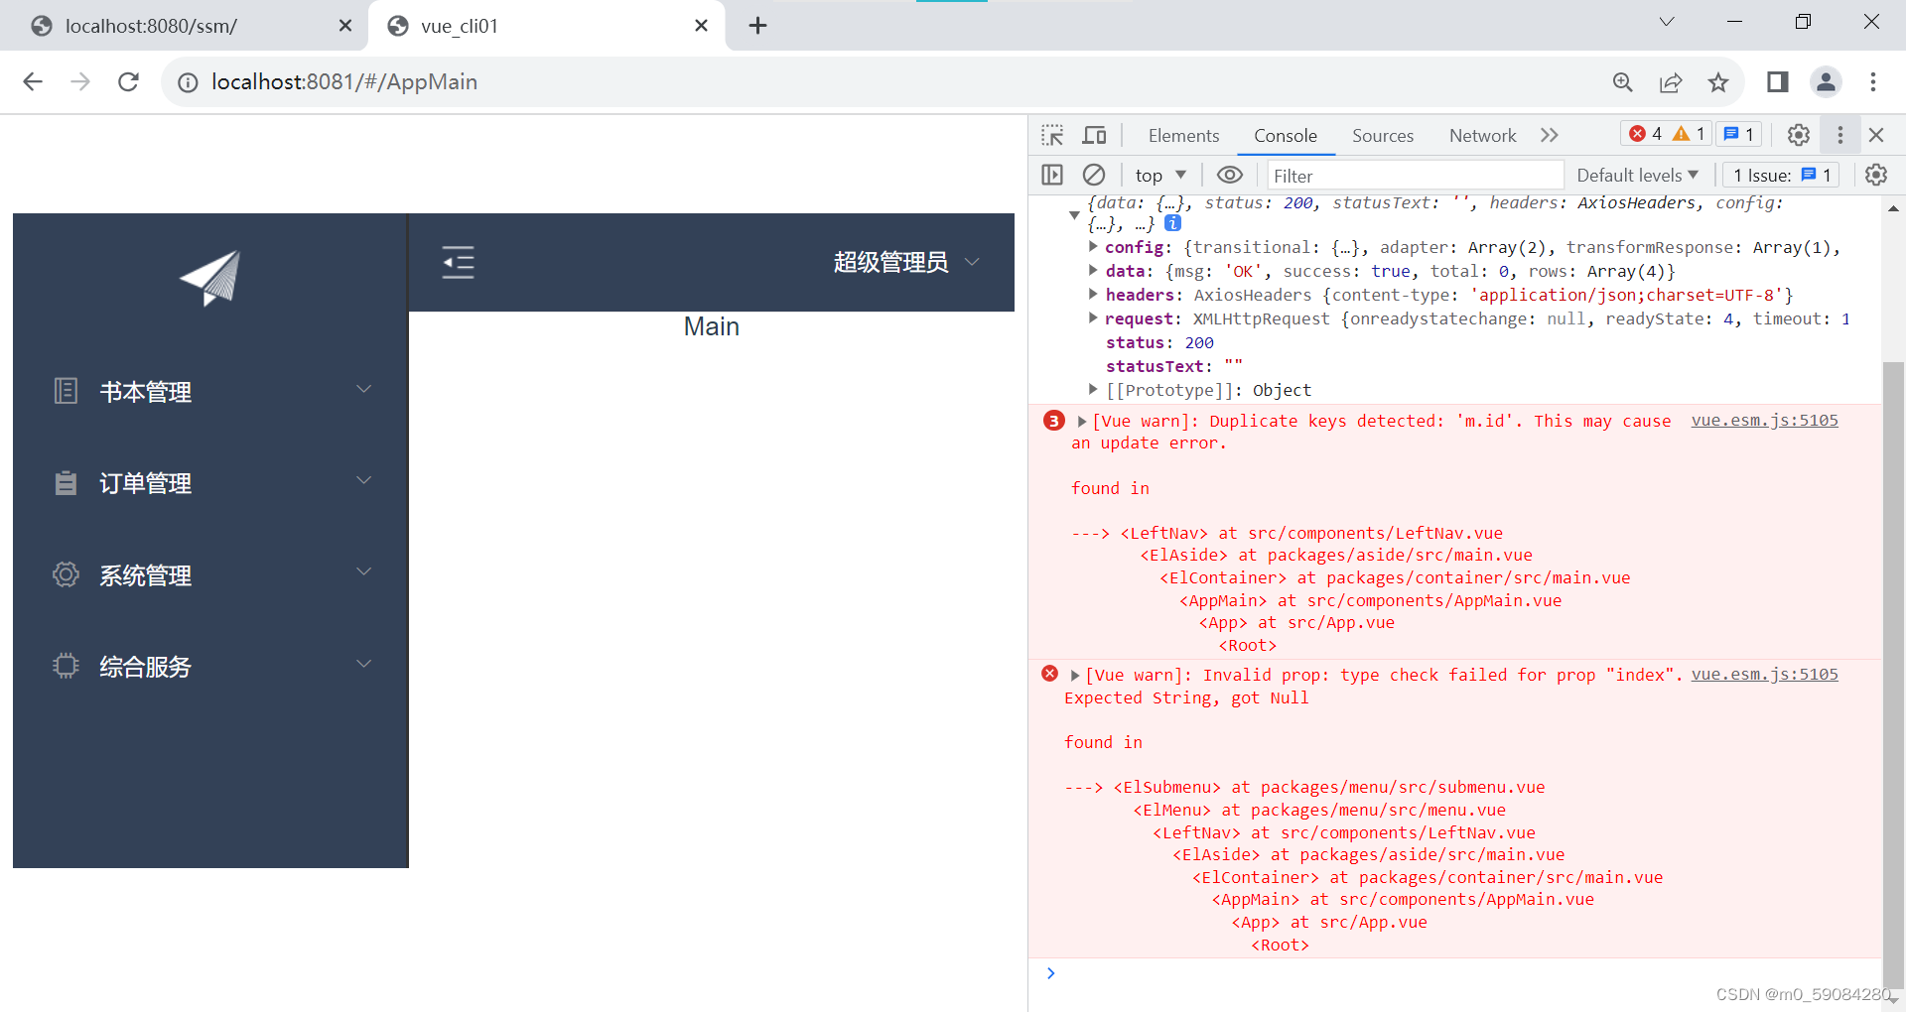Screen dimensions: 1906x1012
Task: Create a live expression with the eye icon
Action: click(x=1230, y=175)
